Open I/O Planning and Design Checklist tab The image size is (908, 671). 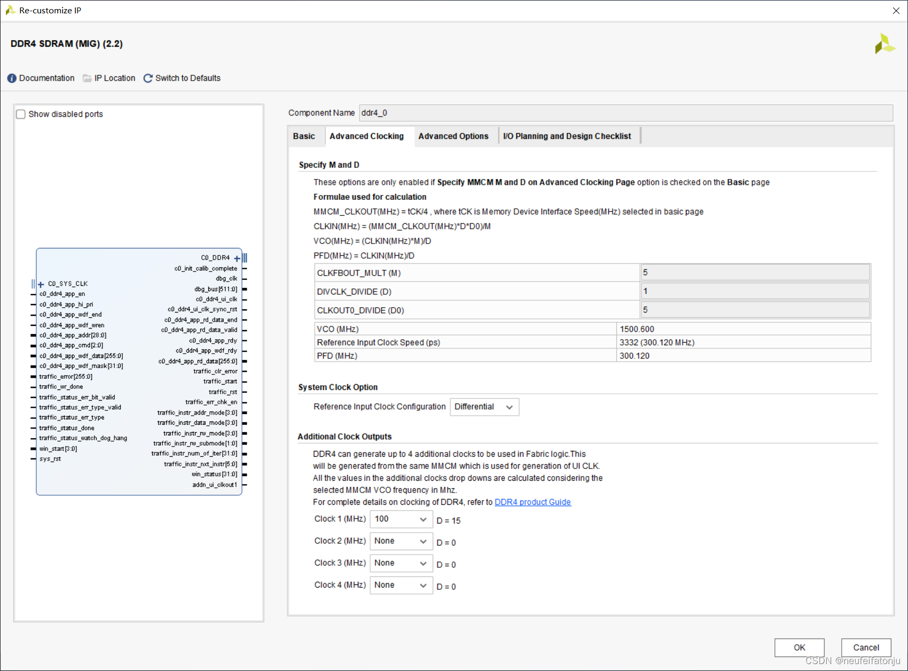coord(567,136)
